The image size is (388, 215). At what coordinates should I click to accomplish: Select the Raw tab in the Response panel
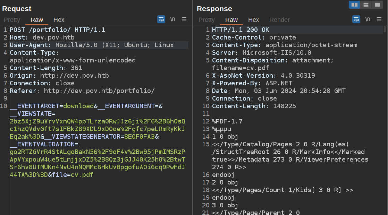pyautogui.click(x=231, y=20)
